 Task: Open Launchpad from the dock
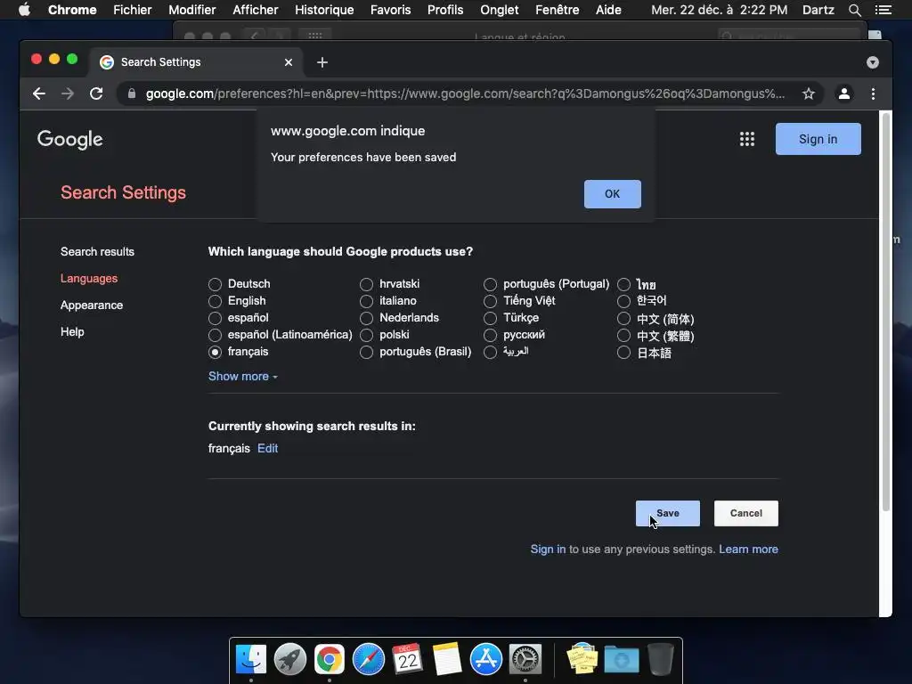point(290,659)
